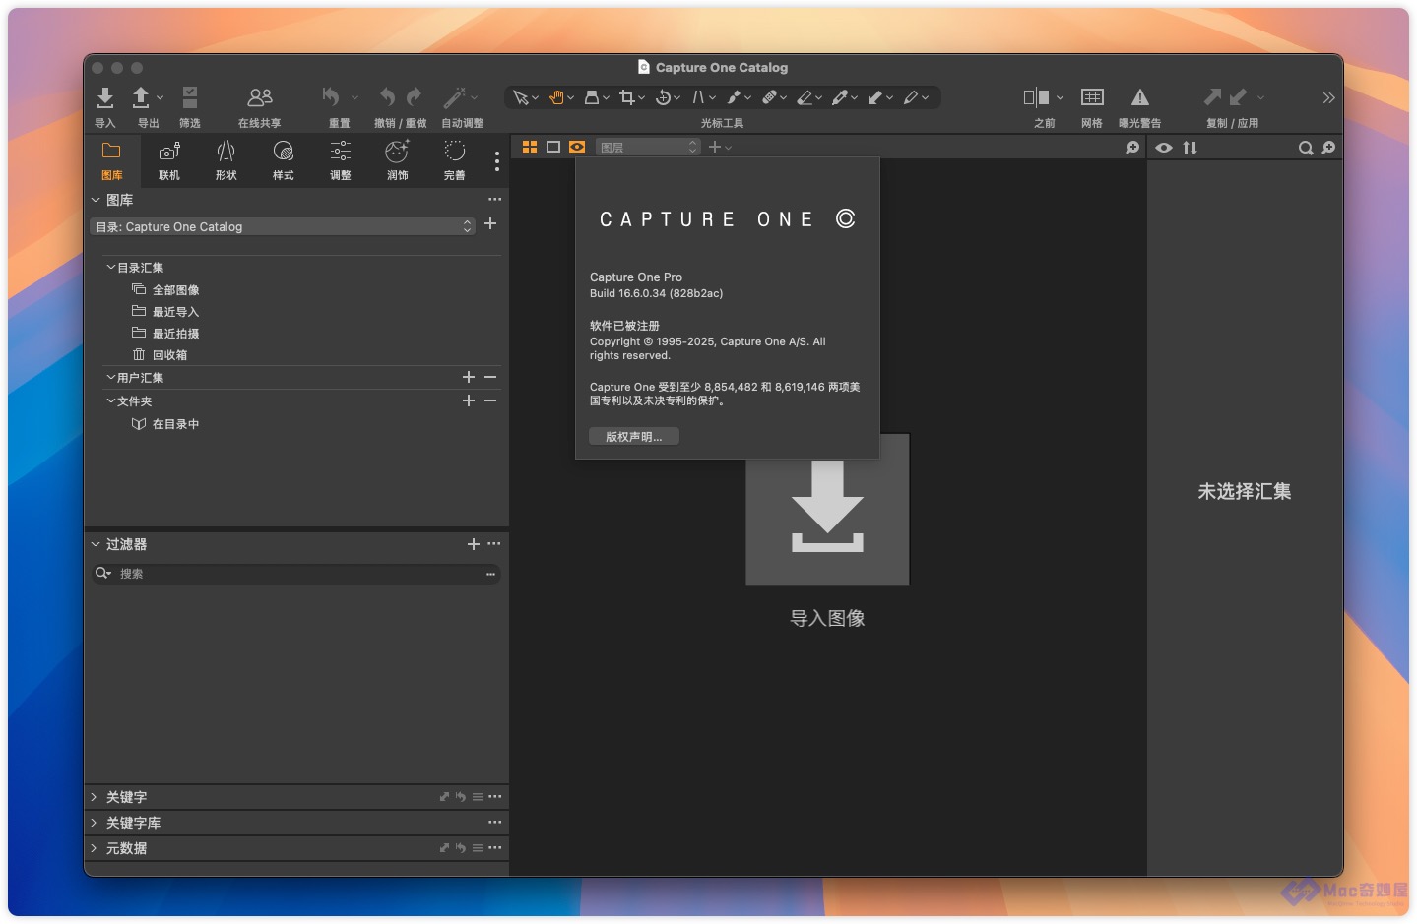Click the apply adjustments down-arrow in 复制/应用
Screen dimensions: 1417x924
click(1239, 96)
